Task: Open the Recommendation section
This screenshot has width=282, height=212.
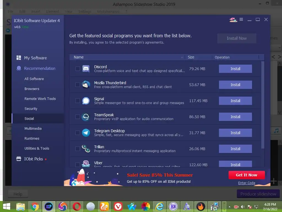Action: (x=40, y=68)
